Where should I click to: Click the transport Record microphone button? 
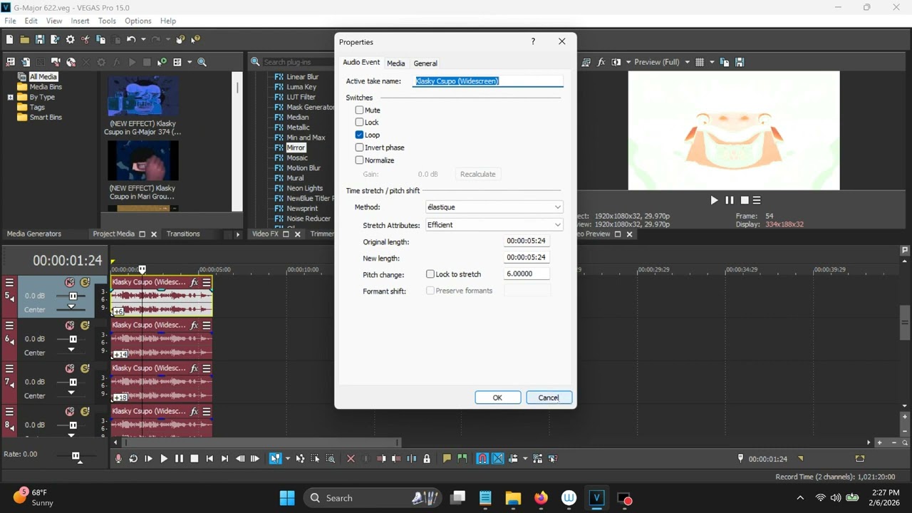118,459
